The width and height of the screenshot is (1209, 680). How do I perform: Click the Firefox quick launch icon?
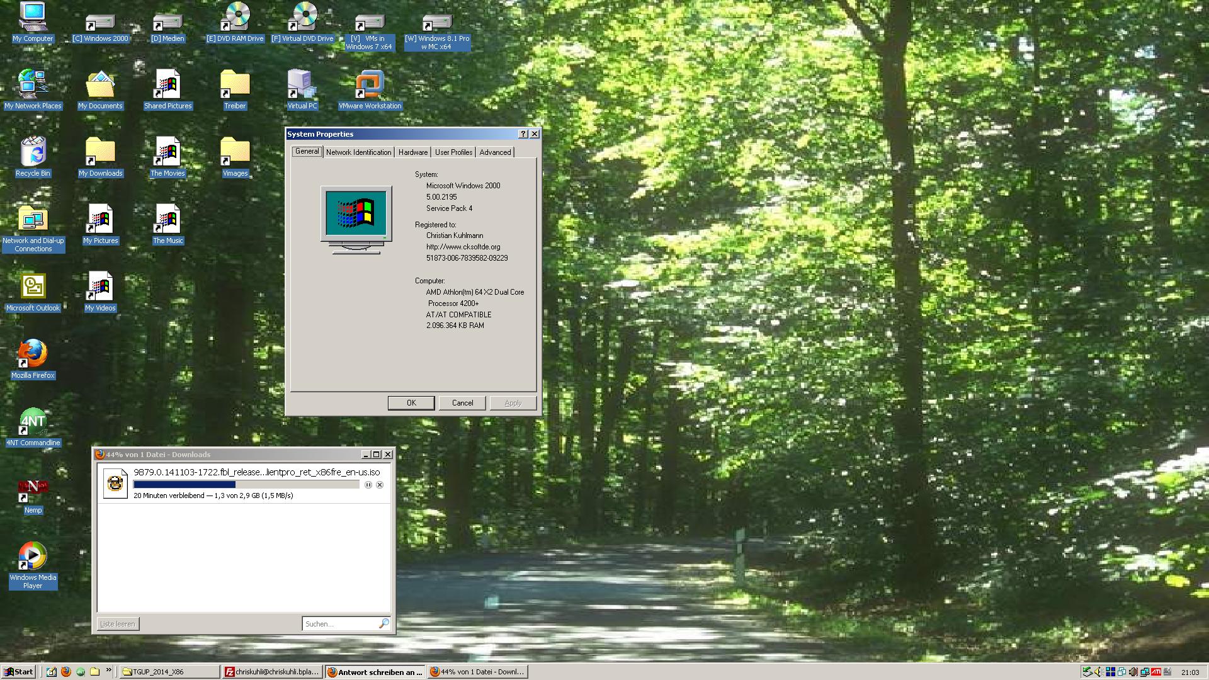click(x=66, y=672)
